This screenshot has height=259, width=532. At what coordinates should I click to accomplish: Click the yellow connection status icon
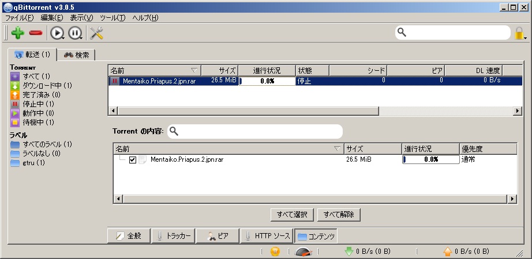(x=275, y=252)
